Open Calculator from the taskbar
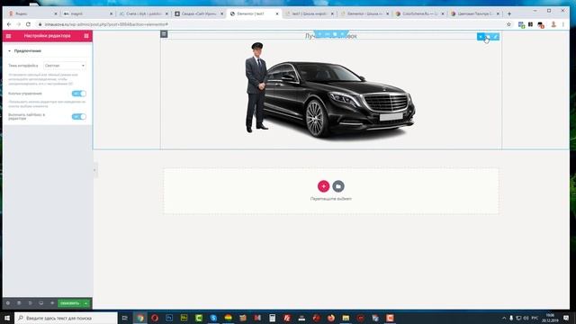Viewport: 576px width, 324px height. tap(272, 318)
